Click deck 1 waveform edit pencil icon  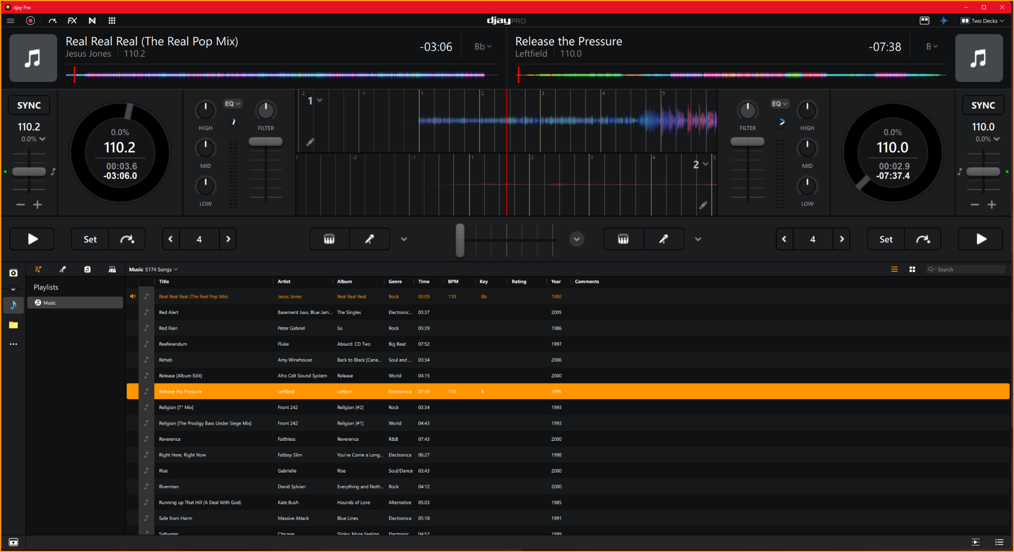(x=310, y=142)
